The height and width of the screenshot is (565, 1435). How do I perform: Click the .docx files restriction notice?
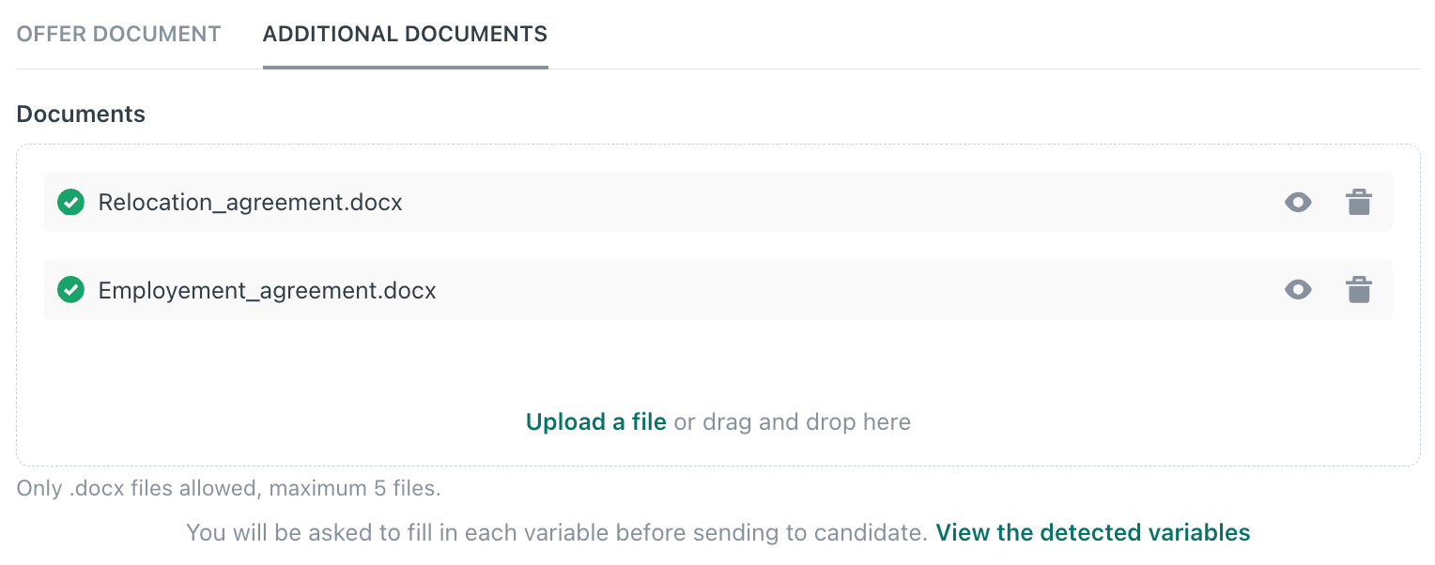[x=229, y=488]
